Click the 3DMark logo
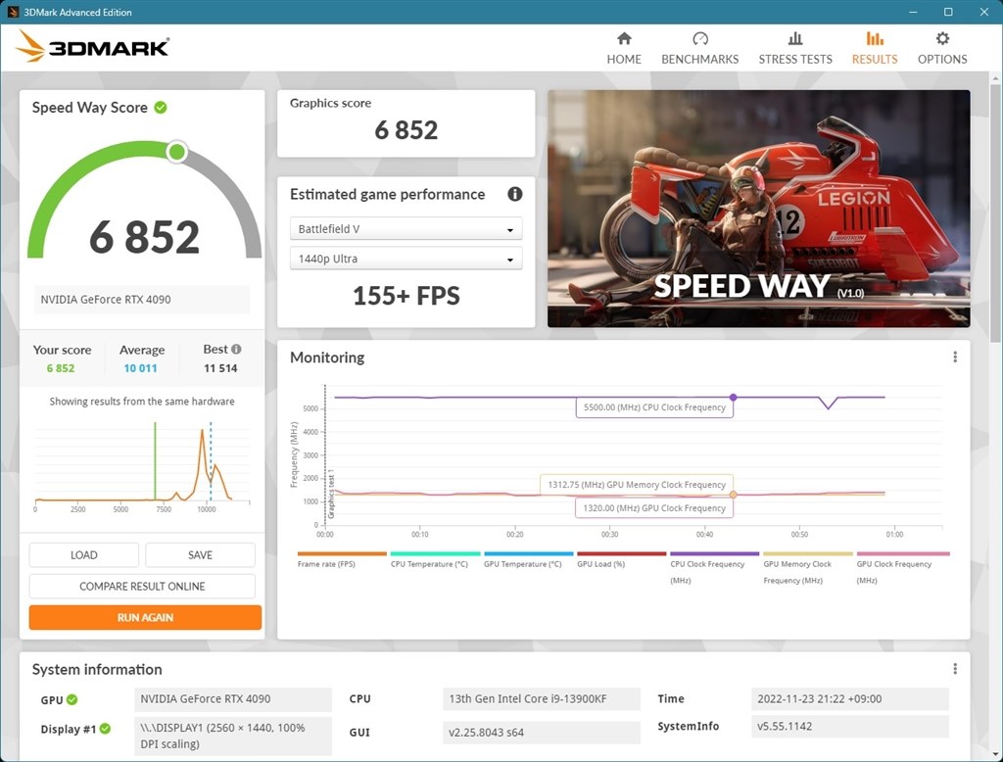 point(93,47)
